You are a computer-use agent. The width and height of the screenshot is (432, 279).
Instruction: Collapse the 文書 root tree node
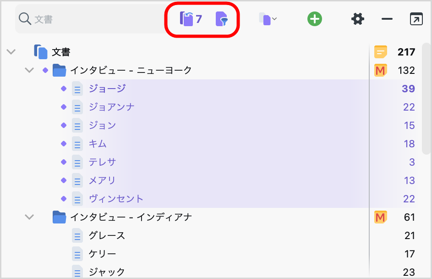tap(11, 51)
